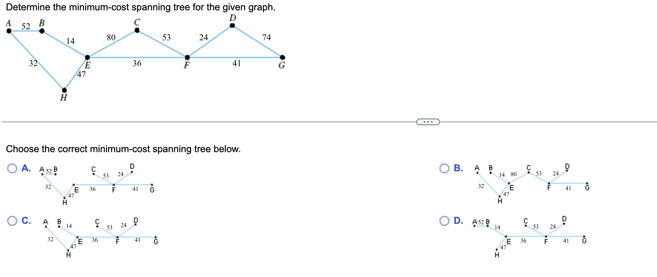The image size is (657, 277).
Task: Select answer choice A radio button
Action: (x=13, y=169)
